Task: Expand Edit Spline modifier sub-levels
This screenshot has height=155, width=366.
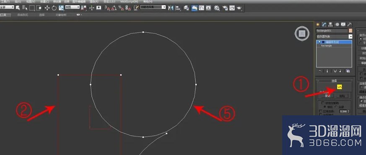Action: 323,42
